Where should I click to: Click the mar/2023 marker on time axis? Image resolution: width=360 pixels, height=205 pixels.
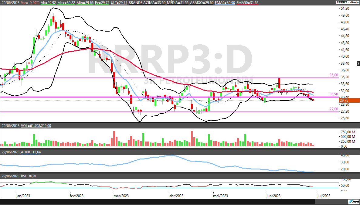click(x=121, y=196)
